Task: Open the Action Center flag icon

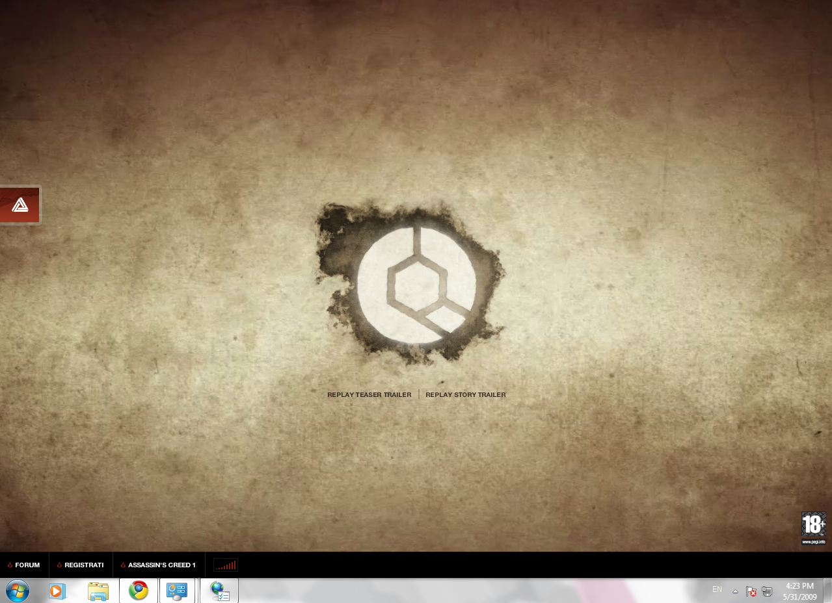Action: tap(751, 591)
